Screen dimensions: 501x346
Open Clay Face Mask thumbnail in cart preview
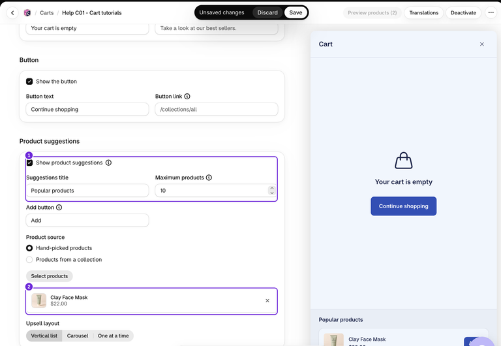coord(333,339)
